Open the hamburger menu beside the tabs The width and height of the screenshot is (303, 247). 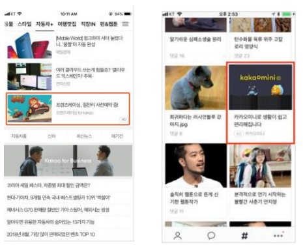point(125,24)
